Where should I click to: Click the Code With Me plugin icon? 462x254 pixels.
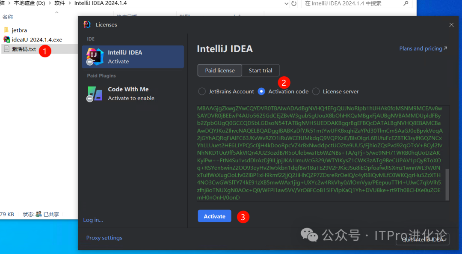[x=95, y=94]
